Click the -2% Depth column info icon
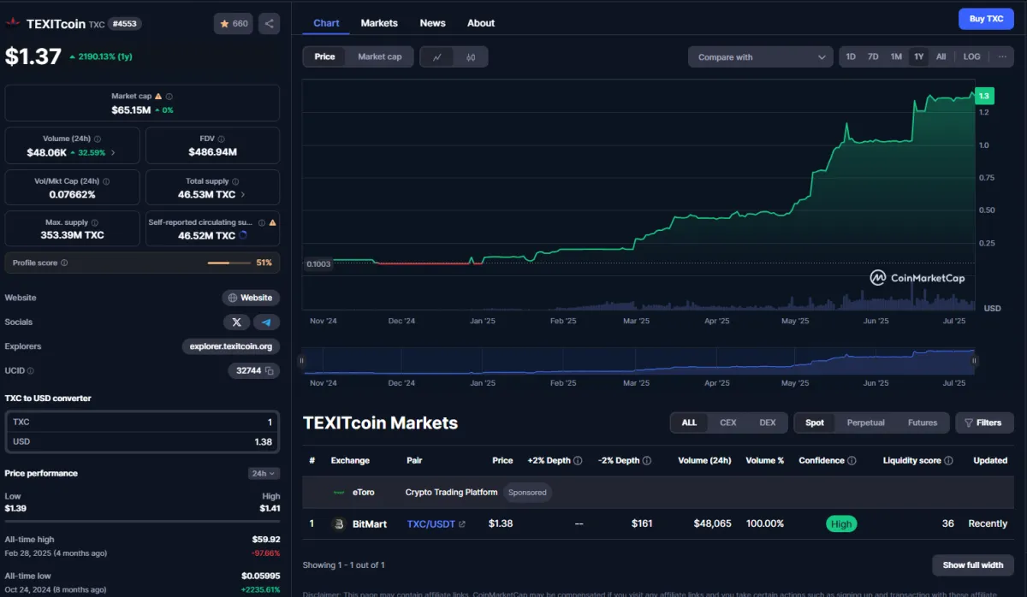The width and height of the screenshot is (1027, 597). [646, 460]
